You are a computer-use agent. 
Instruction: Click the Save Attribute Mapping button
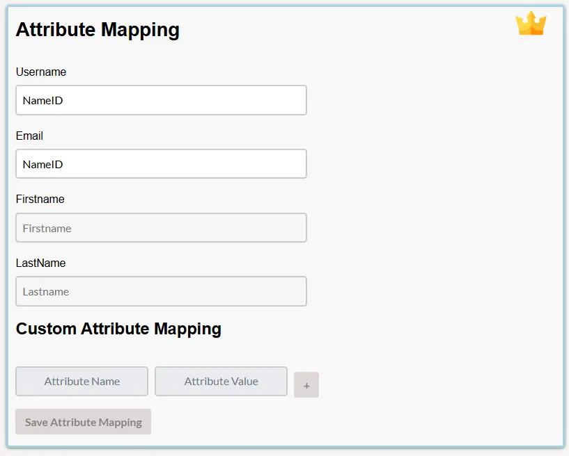point(84,422)
